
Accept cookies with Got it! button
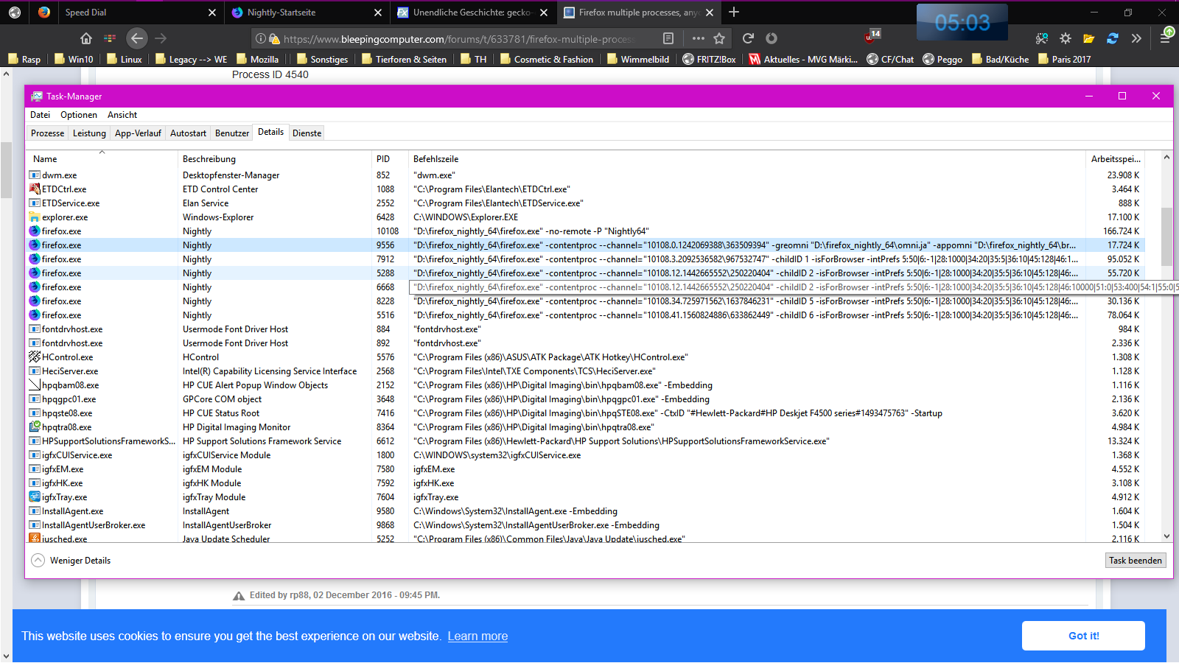click(1082, 636)
